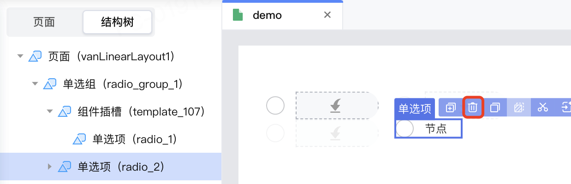Delete the selected 单选项 component
The width and height of the screenshot is (571, 184).
[x=473, y=108]
